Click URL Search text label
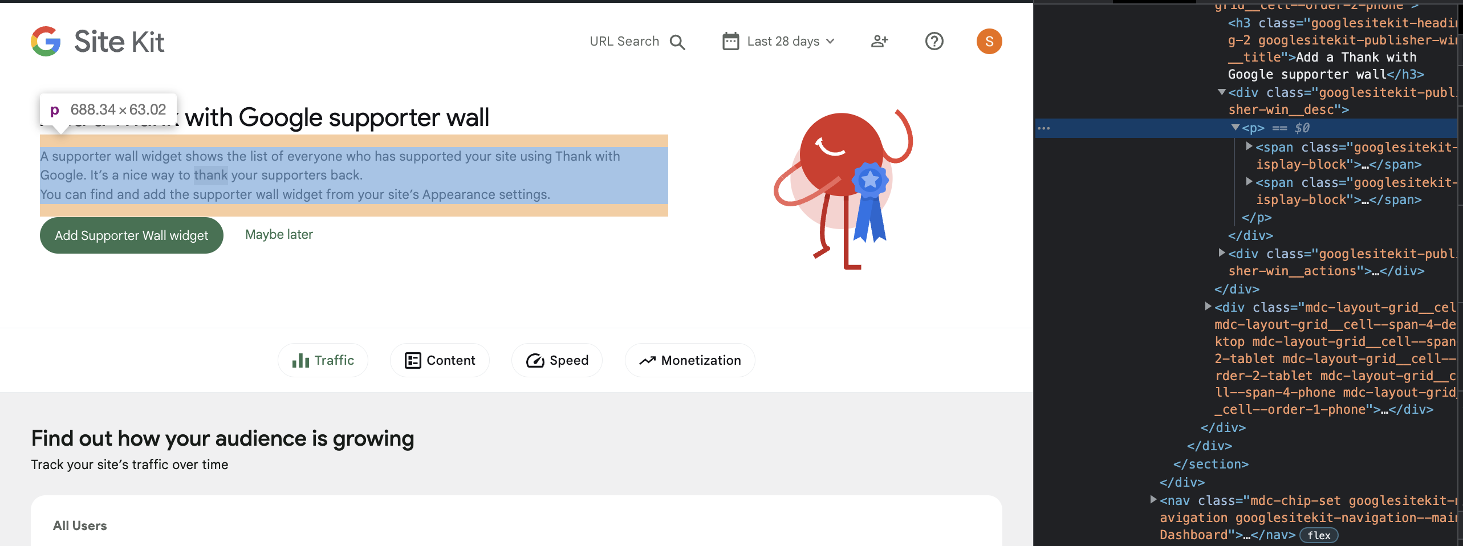The image size is (1463, 546). click(x=624, y=42)
